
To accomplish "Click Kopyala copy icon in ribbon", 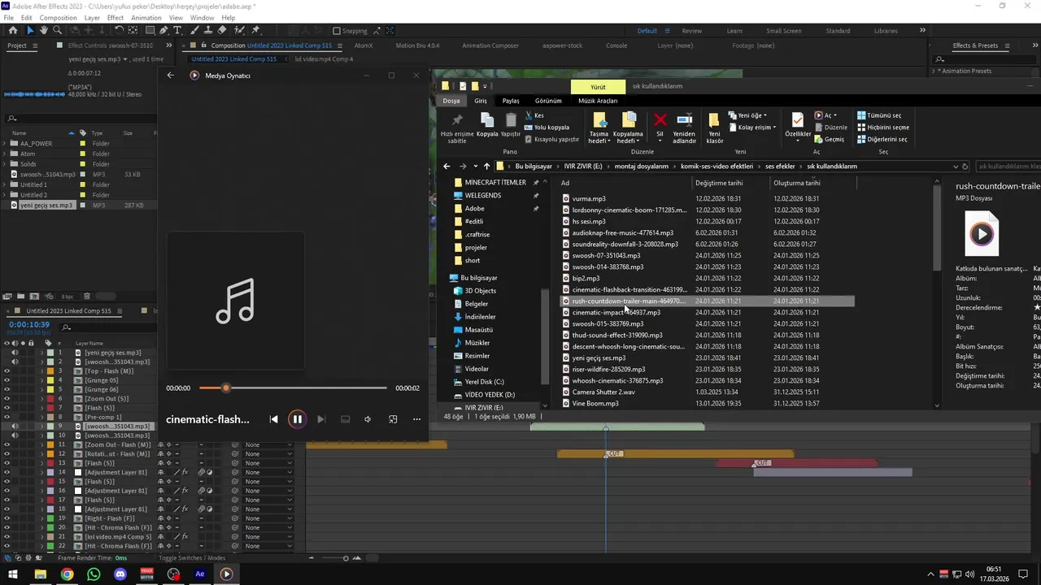I will pos(487,120).
